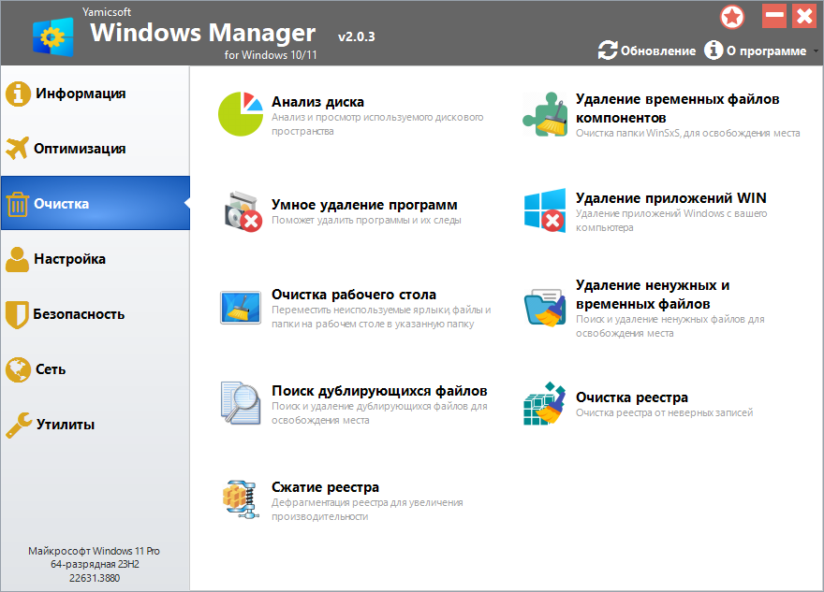824x592 pixels.
Task: Open the Анализ диска pie chart icon
Action: coord(241,114)
